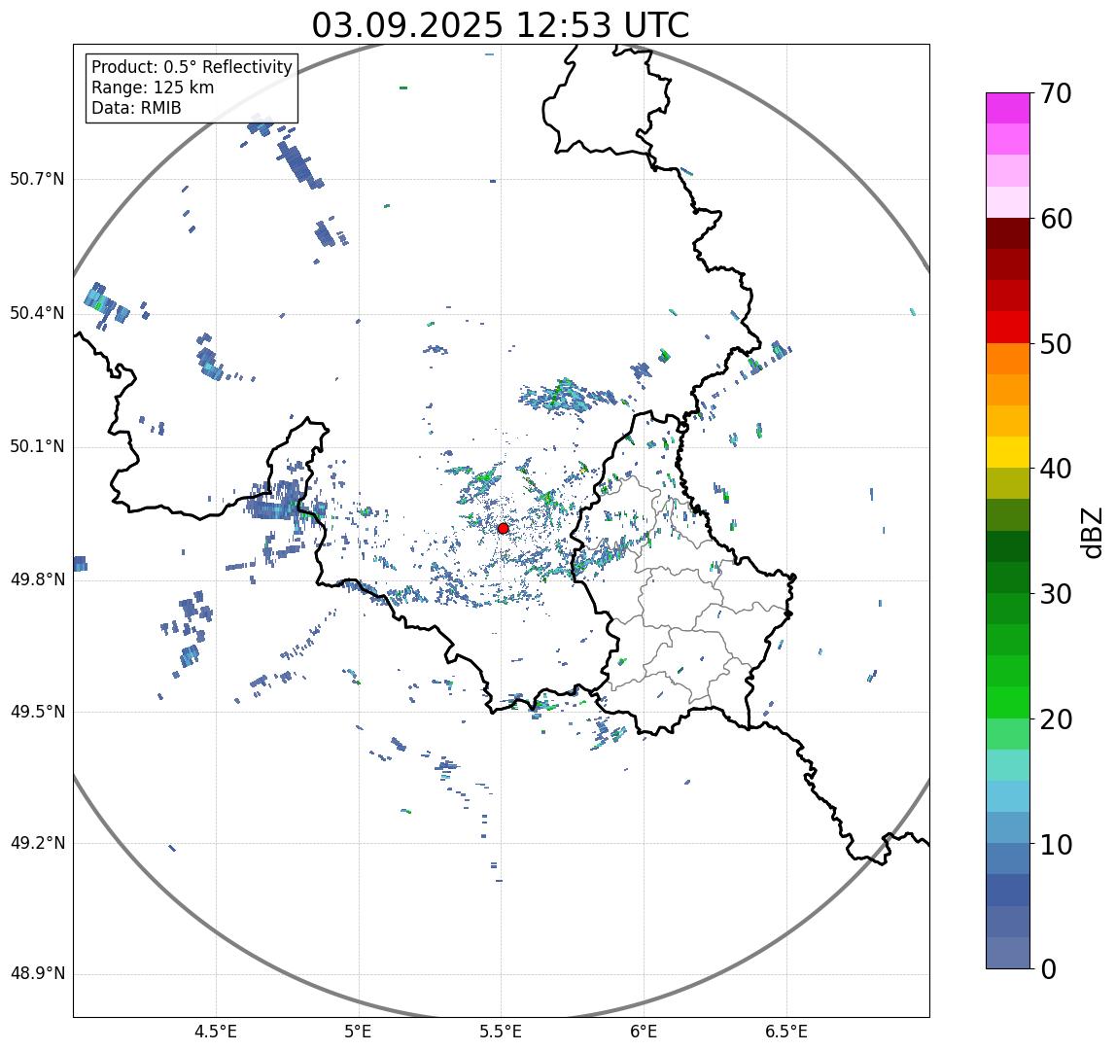Click the latitude label '50.7°N'

(x=37, y=179)
